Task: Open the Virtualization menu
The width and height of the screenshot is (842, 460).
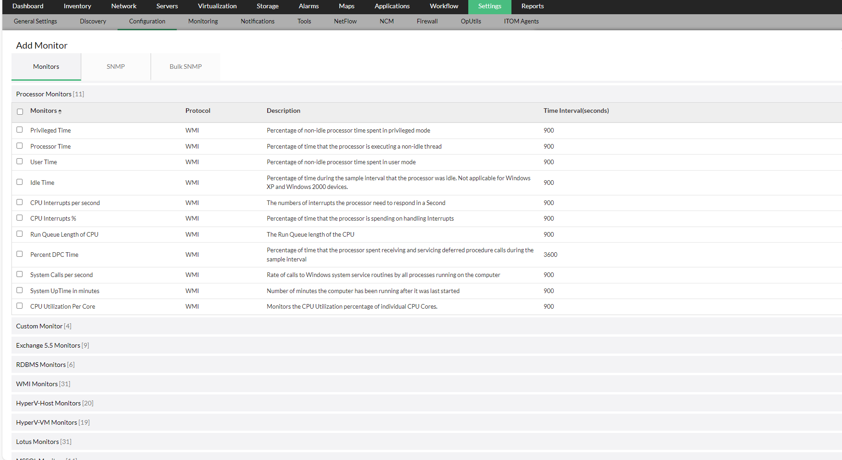Action: (217, 6)
